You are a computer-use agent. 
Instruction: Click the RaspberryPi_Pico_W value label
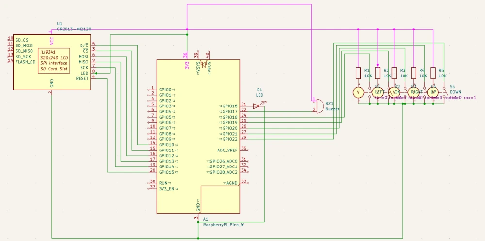click(223, 225)
